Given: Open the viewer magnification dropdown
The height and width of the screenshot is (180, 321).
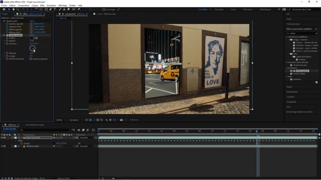Looking at the screenshot, I should click(61, 120).
